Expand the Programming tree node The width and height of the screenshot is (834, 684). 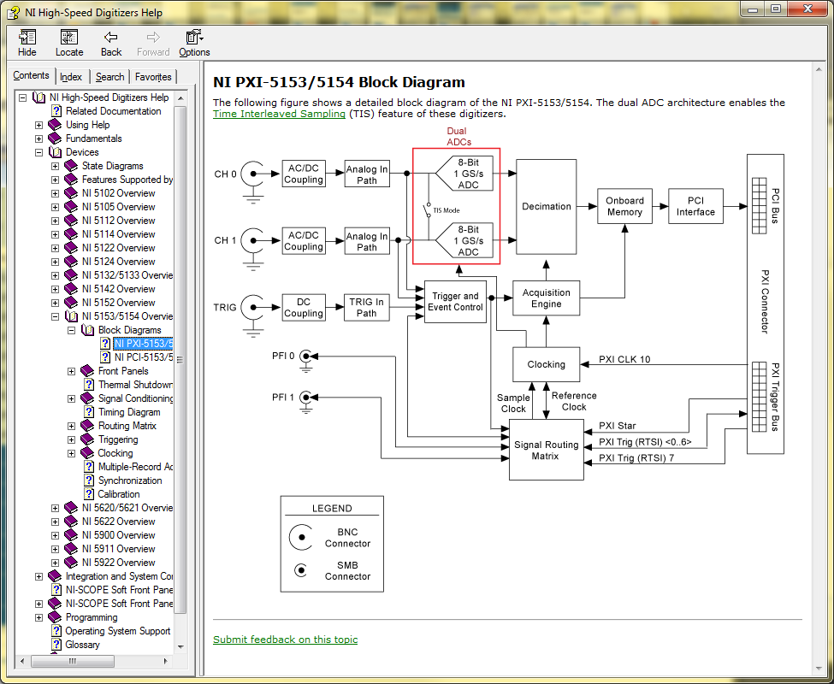click(x=39, y=617)
